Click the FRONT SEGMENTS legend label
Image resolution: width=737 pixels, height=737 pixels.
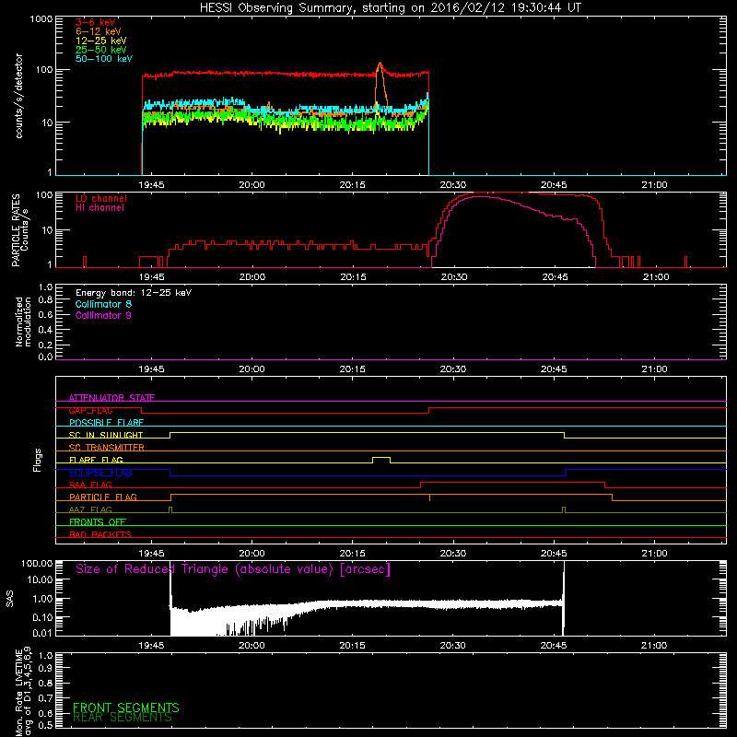(126, 708)
